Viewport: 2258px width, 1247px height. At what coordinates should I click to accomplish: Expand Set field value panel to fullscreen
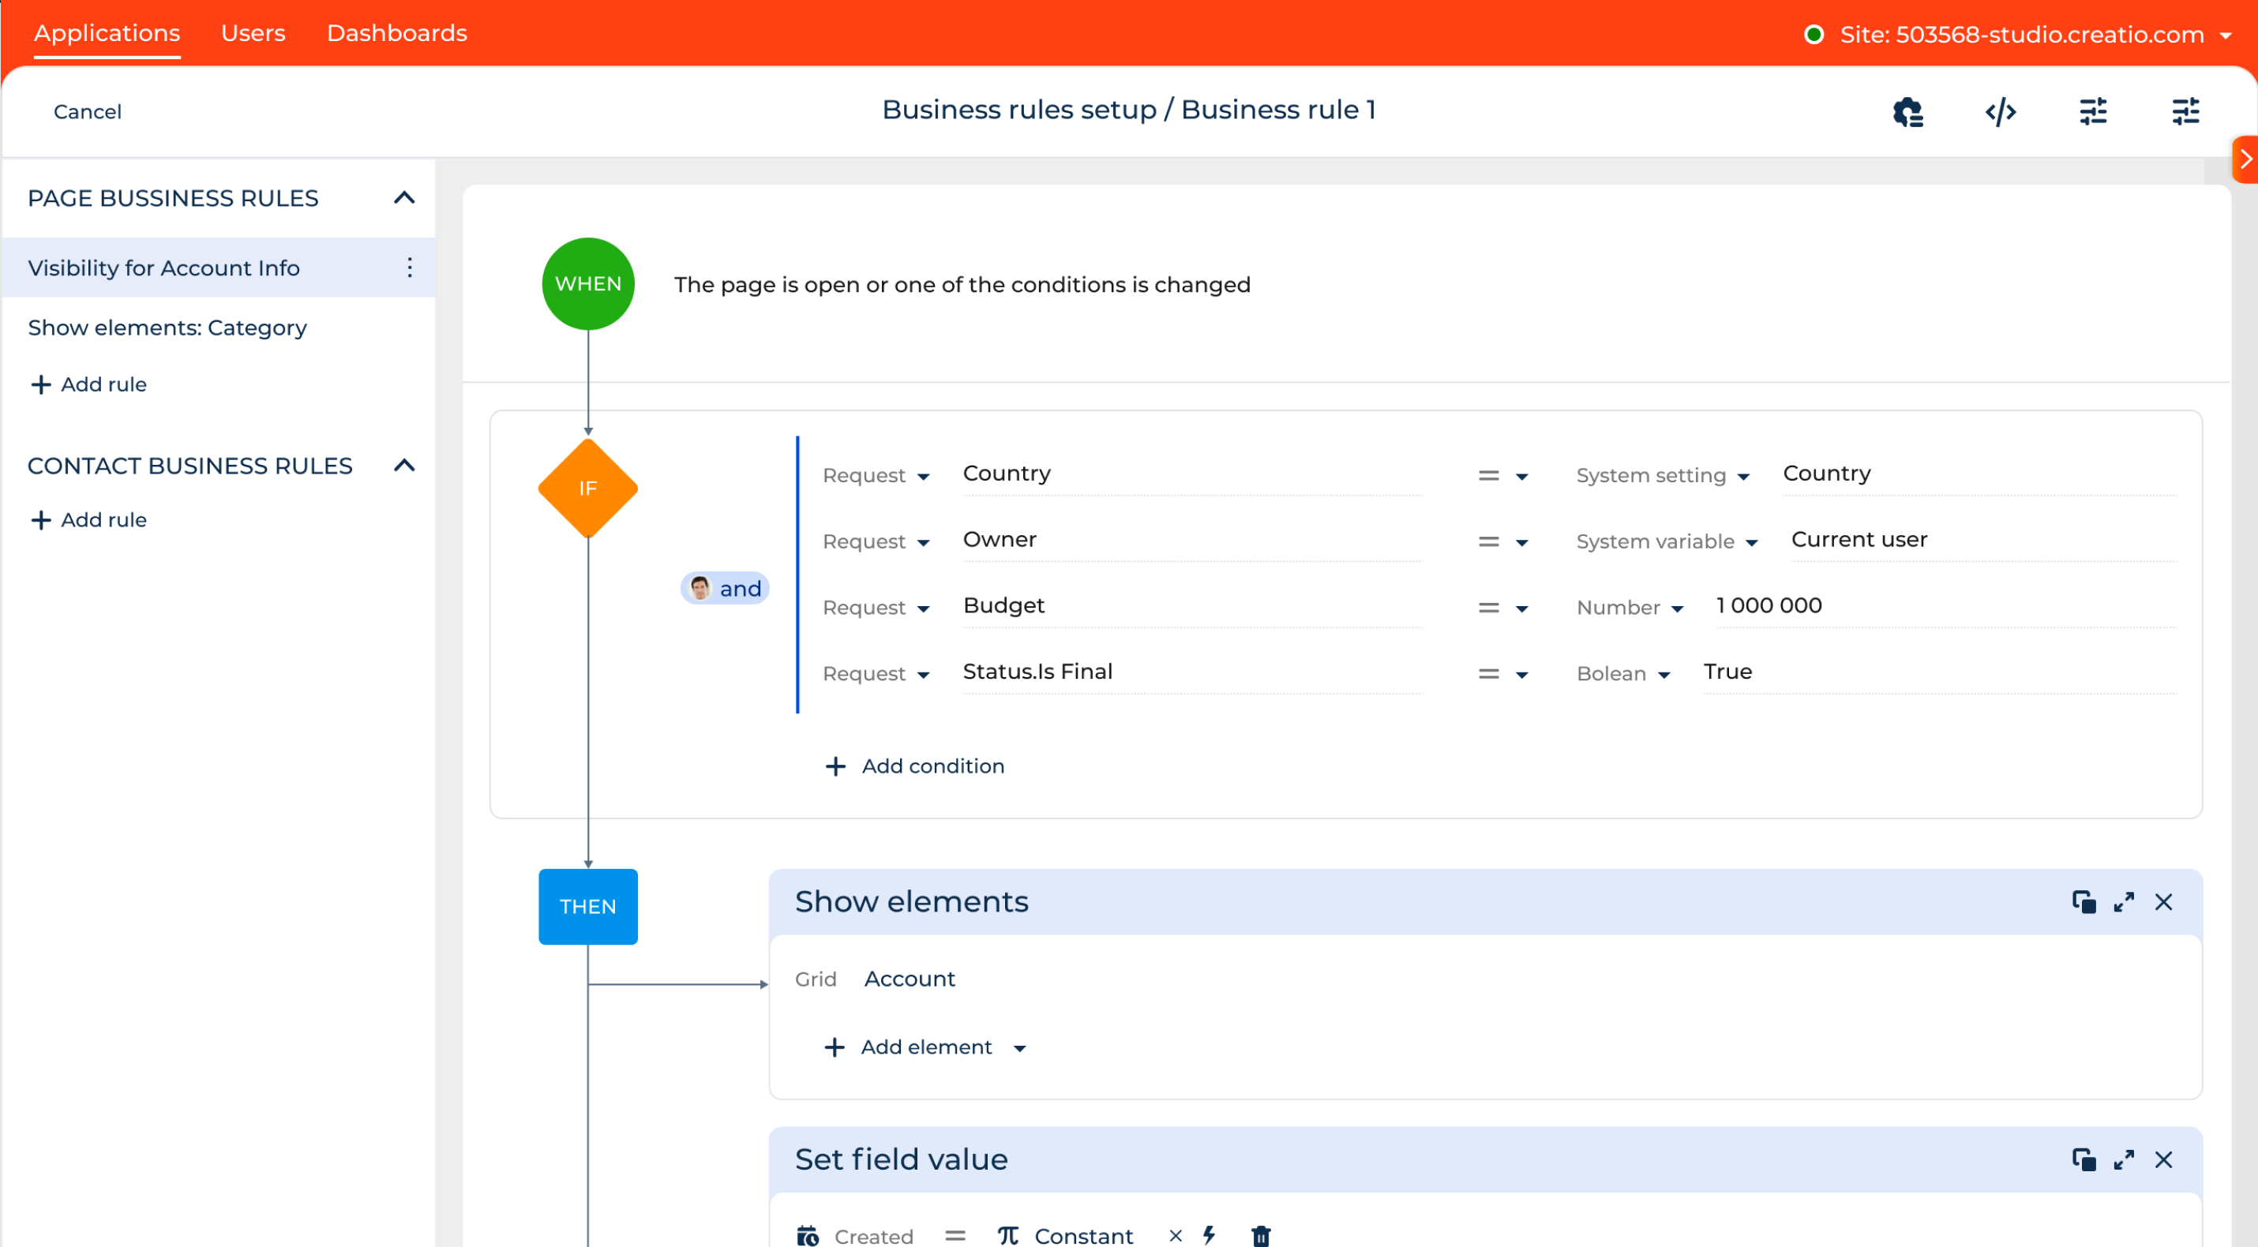(x=2124, y=1159)
